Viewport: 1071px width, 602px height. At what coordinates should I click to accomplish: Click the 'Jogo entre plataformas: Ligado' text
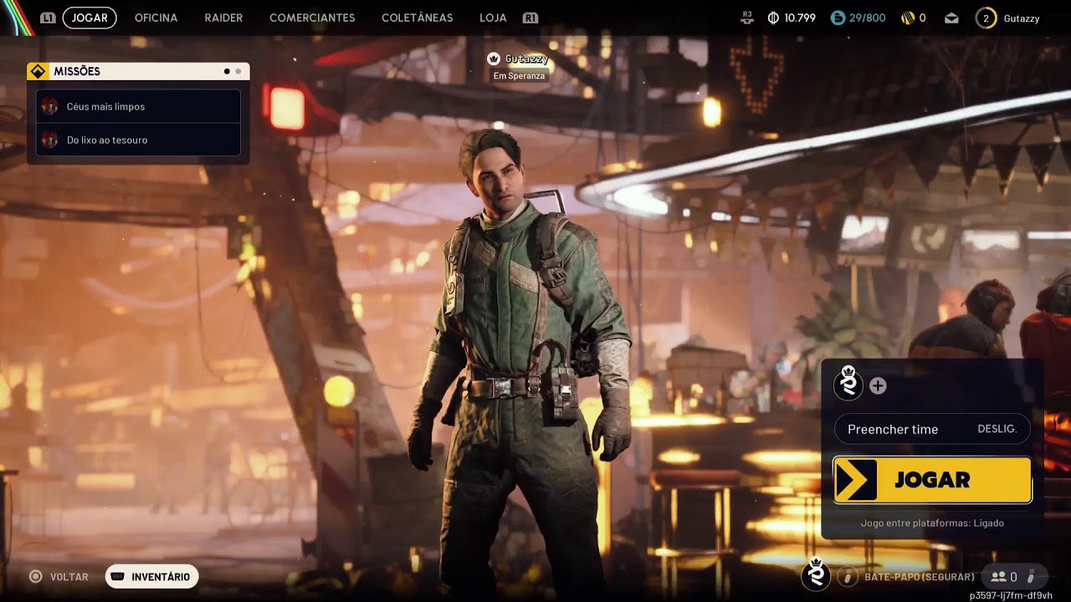click(x=932, y=523)
